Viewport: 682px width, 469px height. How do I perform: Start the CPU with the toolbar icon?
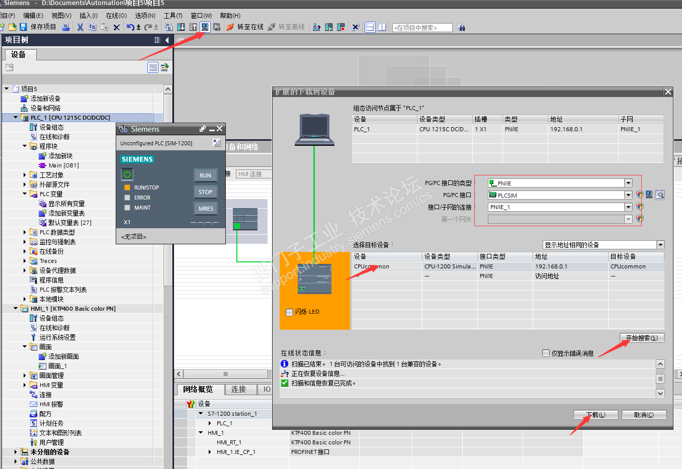[329, 27]
